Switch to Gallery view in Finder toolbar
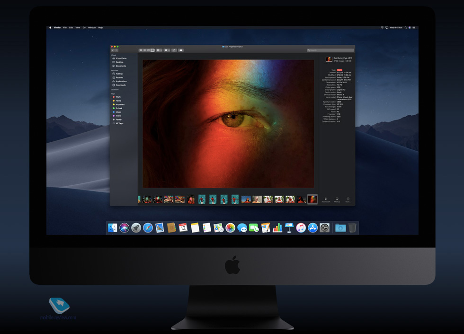Screen dimensions: 464x334 pos(152,50)
